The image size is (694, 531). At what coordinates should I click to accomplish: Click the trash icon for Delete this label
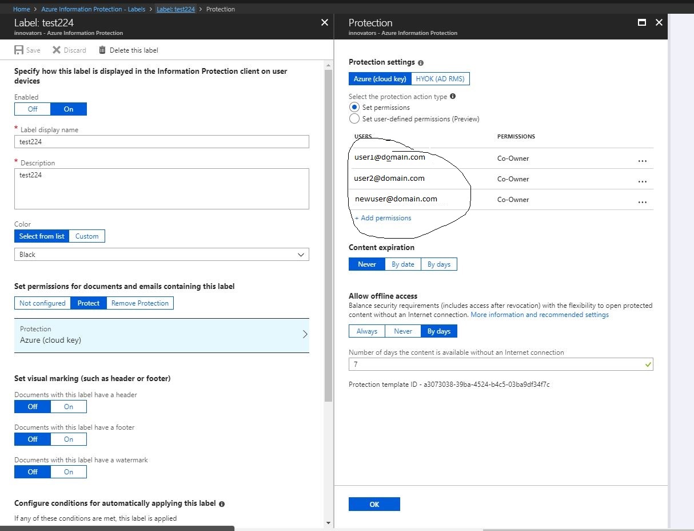[102, 50]
